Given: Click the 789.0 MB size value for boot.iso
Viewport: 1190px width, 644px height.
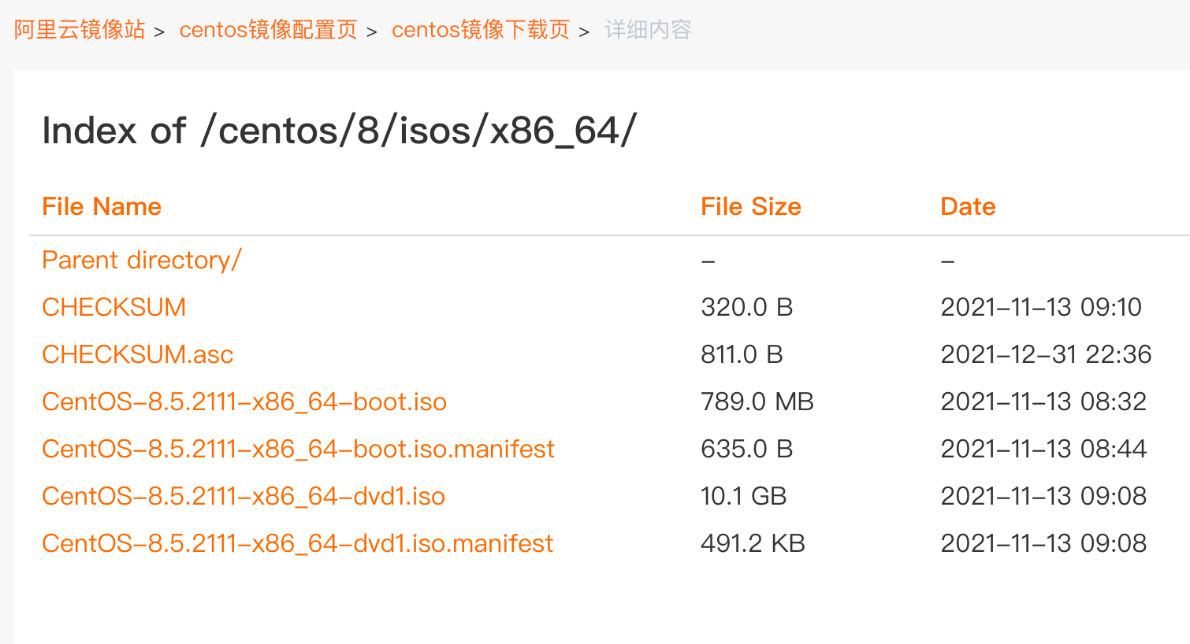Looking at the screenshot, I should coord(757,402).
